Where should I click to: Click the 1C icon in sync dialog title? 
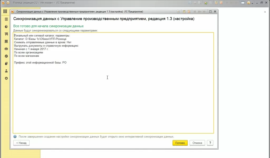pos(12,12)
